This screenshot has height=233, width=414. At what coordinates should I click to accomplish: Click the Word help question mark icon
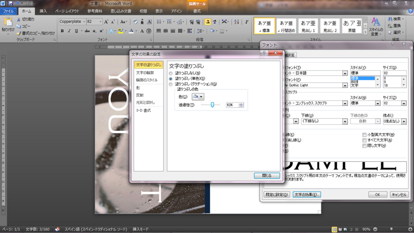(410, 11)
